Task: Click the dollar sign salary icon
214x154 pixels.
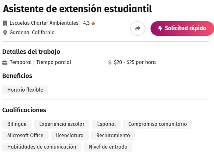Action: [110, 62]
